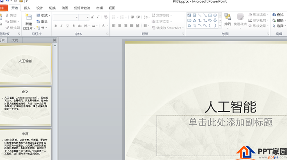287x160 pixels.
Task: Open the 排列 (Arrange) dropdown
Action: tap(228, 21)
